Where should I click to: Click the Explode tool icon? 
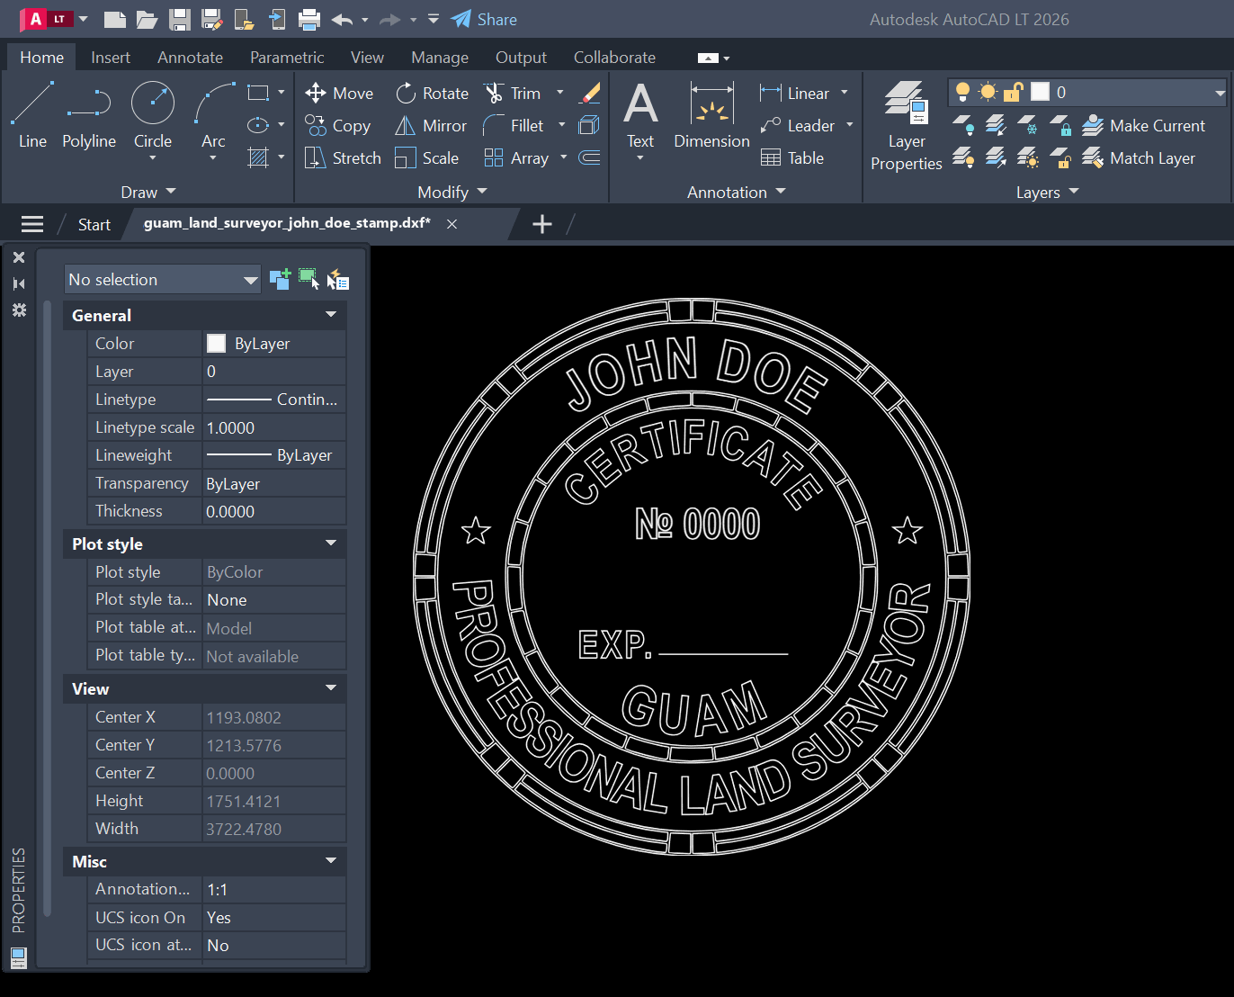[x=589, y=125]
